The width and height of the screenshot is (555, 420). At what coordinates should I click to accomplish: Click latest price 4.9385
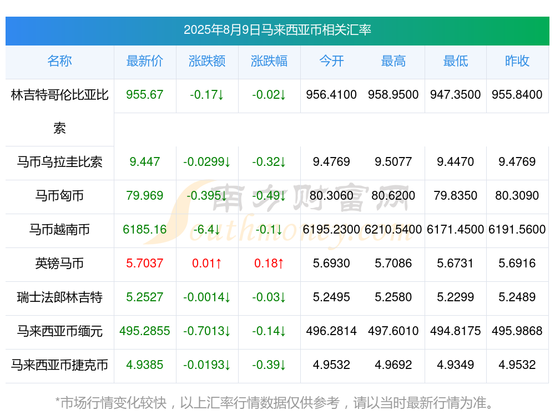point(145,365)
